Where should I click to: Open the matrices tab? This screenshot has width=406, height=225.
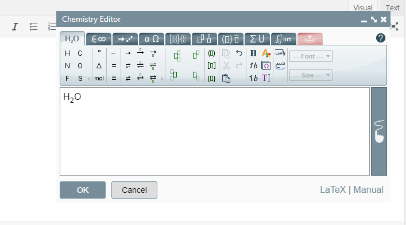[x=178, y=39]
